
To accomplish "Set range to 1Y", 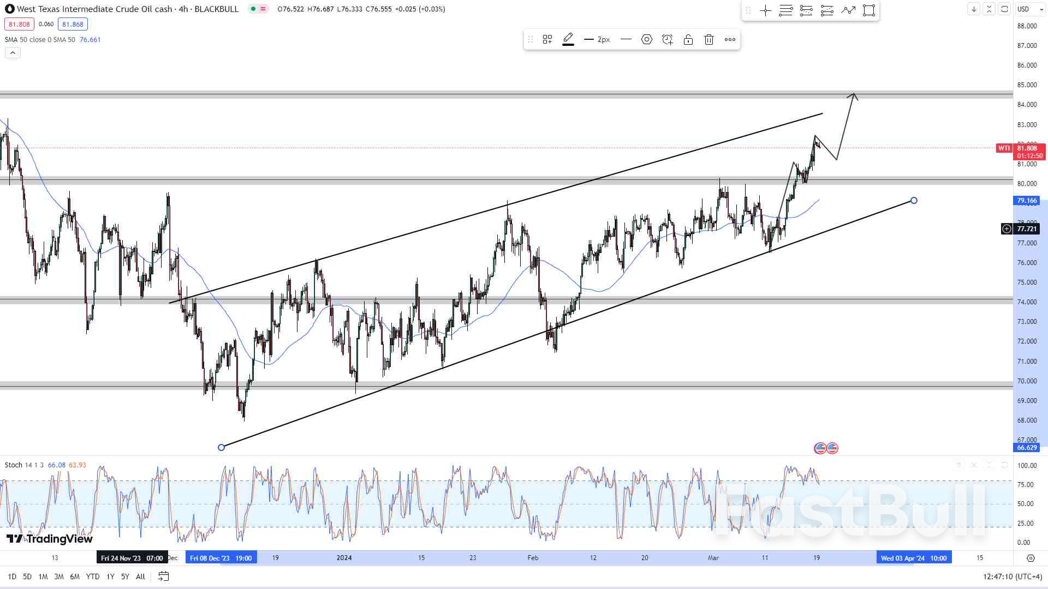I will [x=110, y=576].
